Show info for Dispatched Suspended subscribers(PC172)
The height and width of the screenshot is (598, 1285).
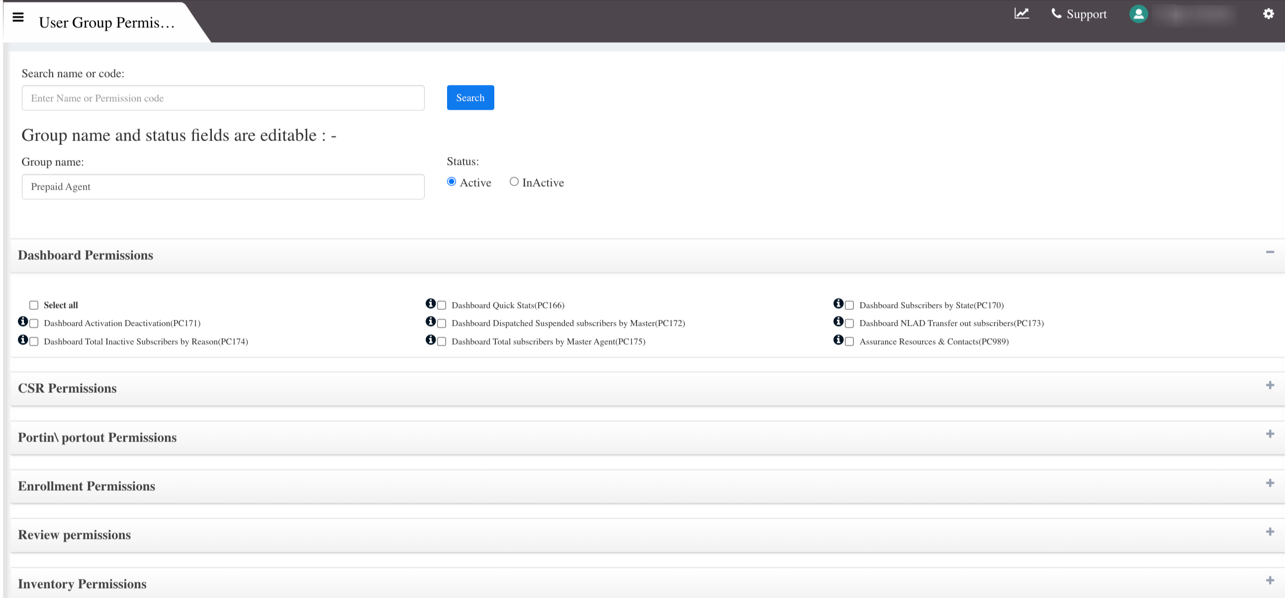pyautogui.click(x=431, y=321)
